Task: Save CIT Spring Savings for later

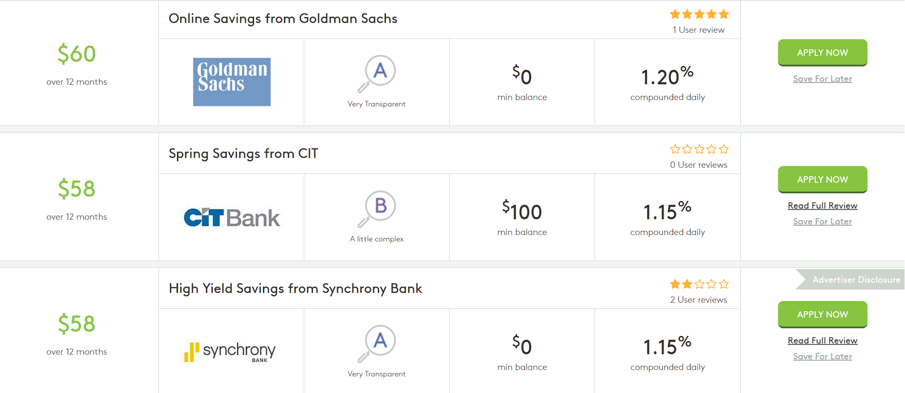Action: (822, 222)
